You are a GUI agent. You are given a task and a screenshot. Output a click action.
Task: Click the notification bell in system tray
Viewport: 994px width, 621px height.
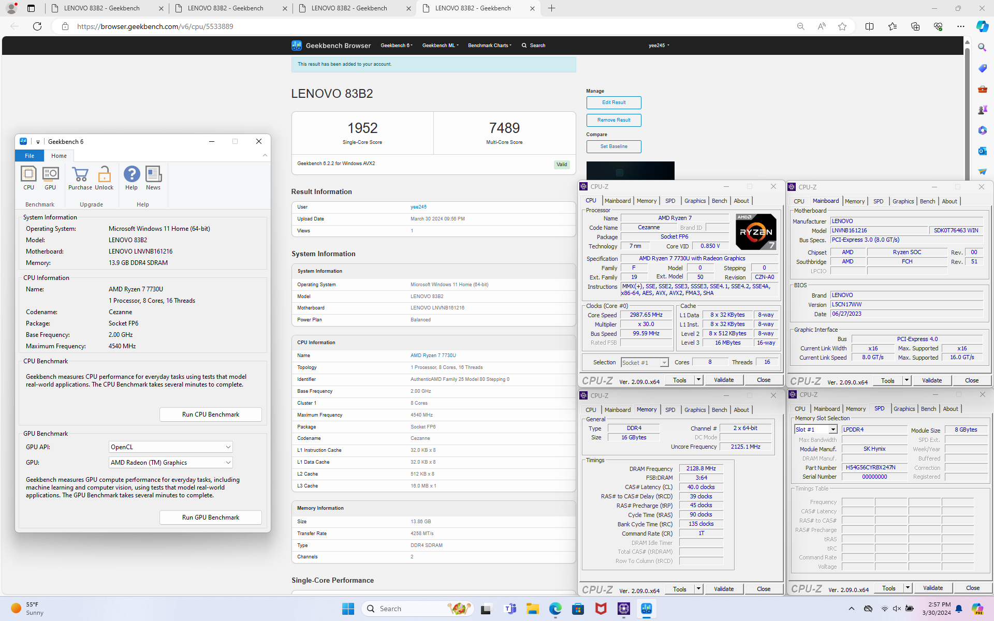pyautogui.click(x=959, y=609)
